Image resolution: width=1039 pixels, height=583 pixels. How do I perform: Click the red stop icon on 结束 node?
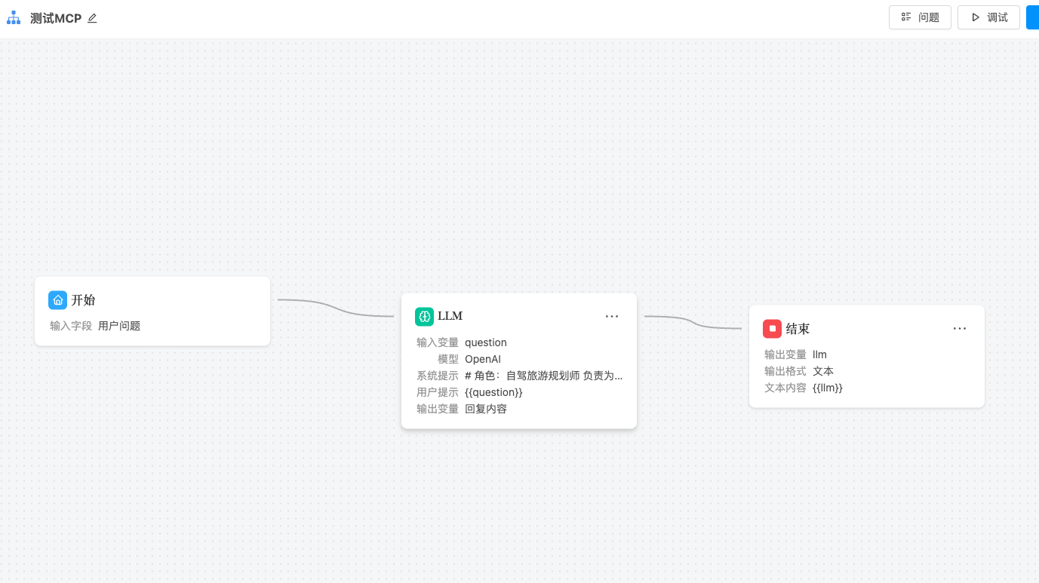(x=772, y=329)
